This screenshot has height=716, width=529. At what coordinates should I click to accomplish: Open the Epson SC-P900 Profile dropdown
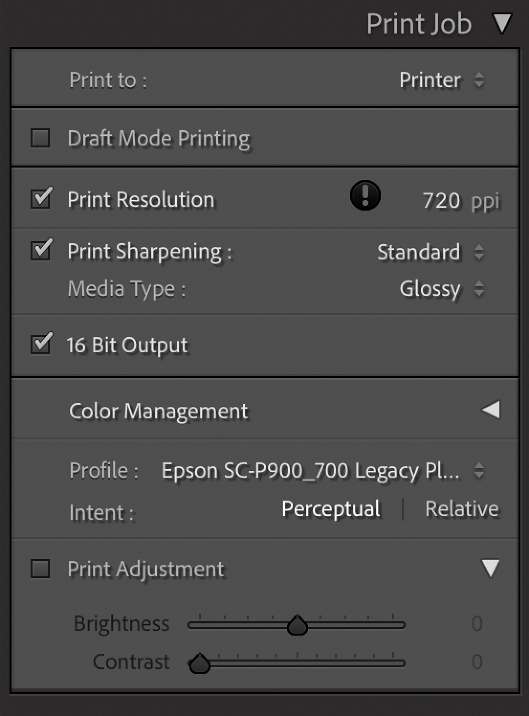322,470
